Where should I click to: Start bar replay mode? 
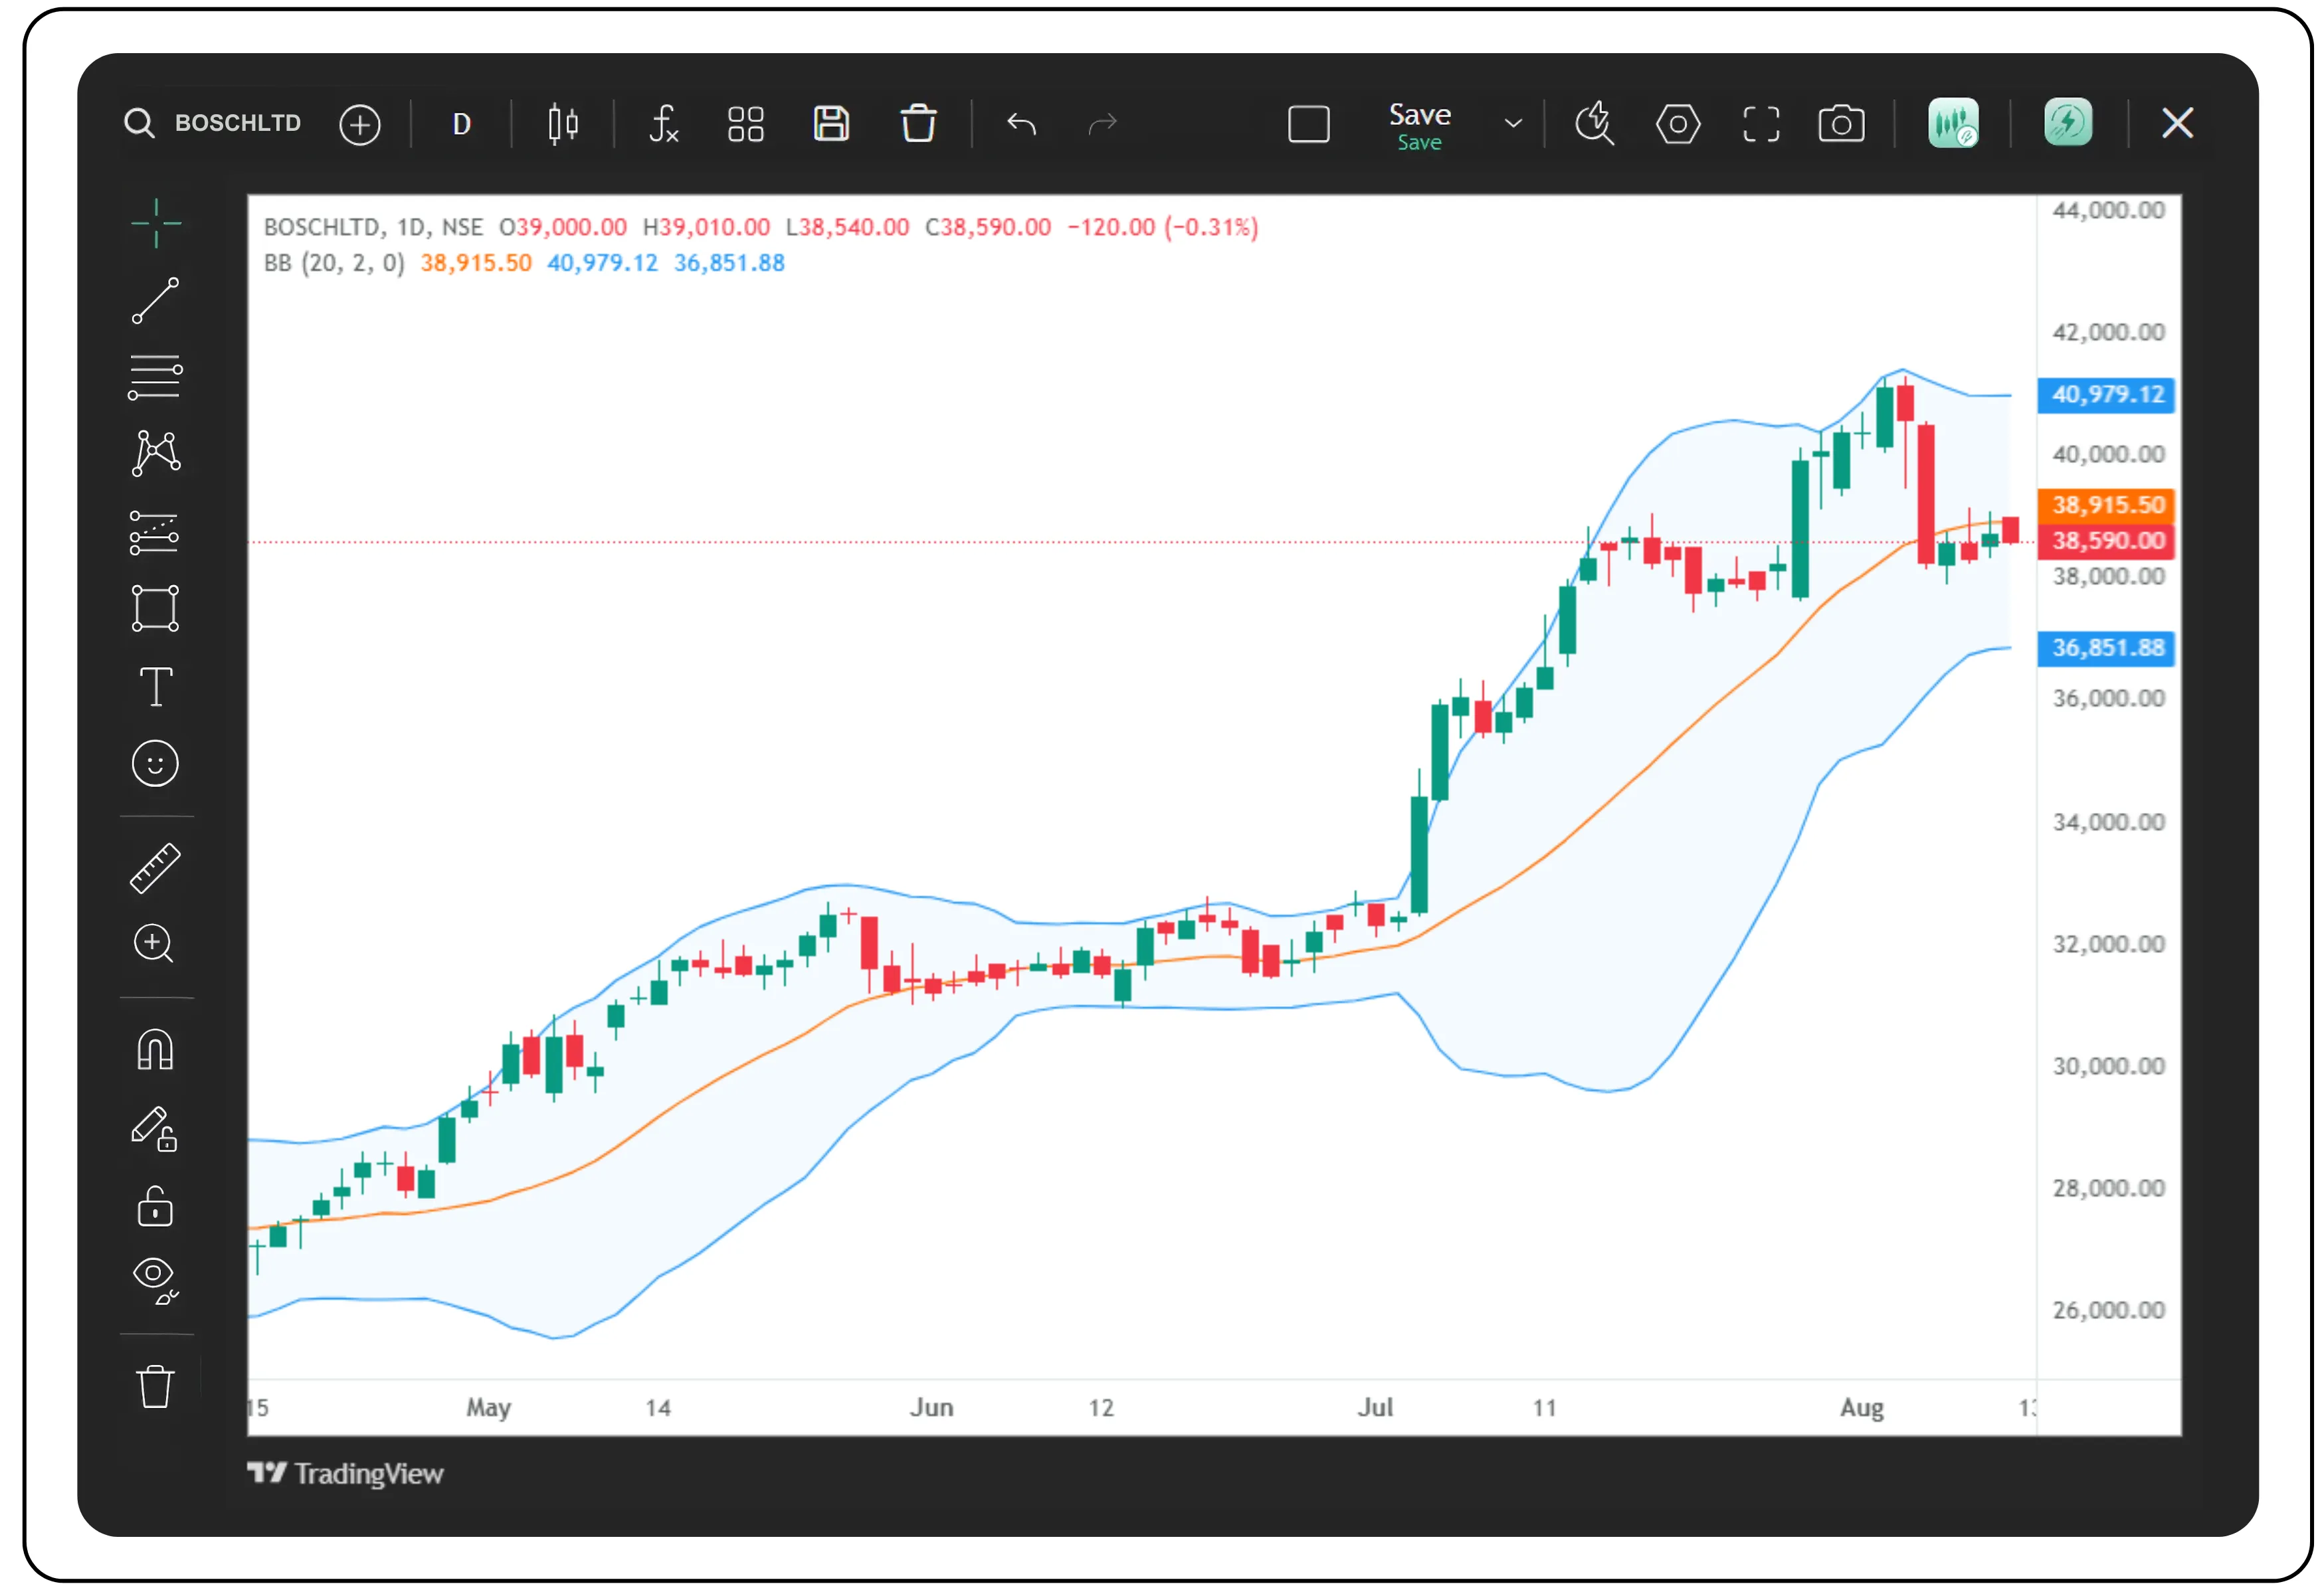tap(1595, 124)
